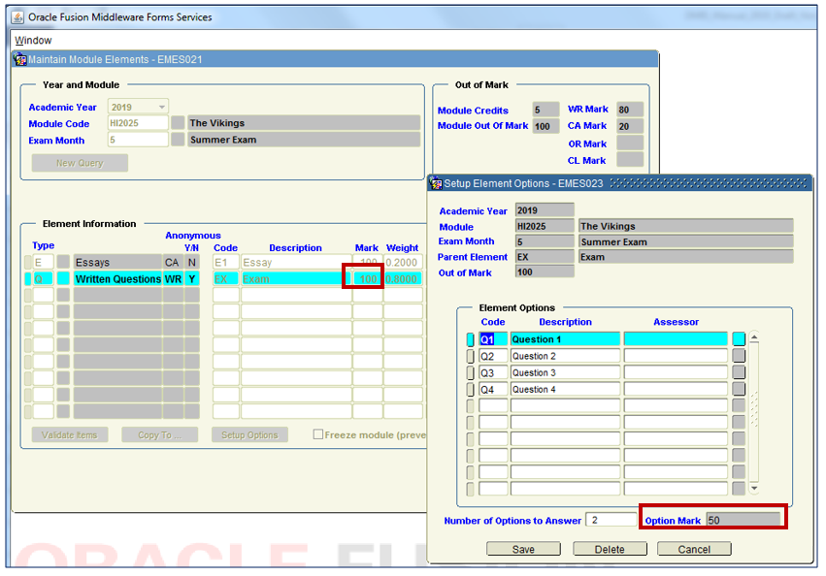Click the type lookup button on Essays row
Viewport: 826px width, 576px height.
(x=63, y=263)
